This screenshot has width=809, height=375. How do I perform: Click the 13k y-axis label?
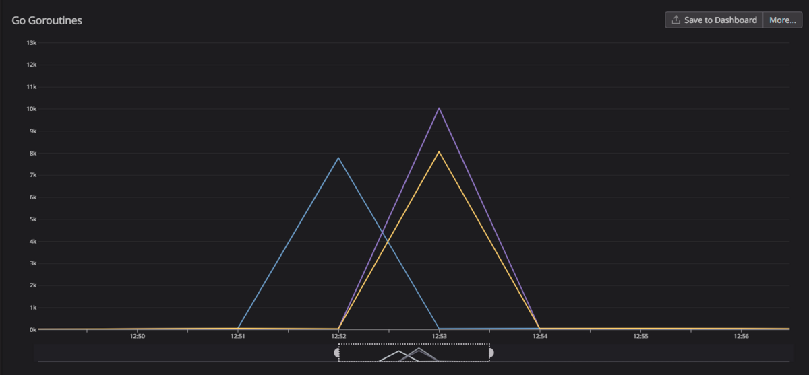pyautogui.click(x=31, y=42)
